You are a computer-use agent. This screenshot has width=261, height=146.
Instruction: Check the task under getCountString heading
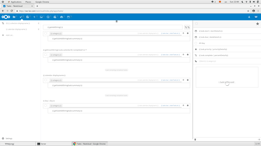tap(45, 55)
